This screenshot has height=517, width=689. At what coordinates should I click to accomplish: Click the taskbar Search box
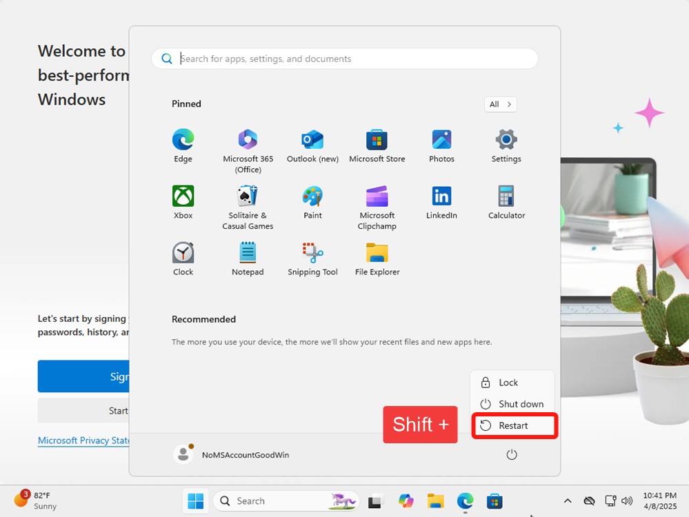[x=286, y=501]
